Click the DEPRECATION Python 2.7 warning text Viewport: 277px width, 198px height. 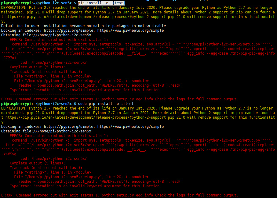(x=92, y=7)
